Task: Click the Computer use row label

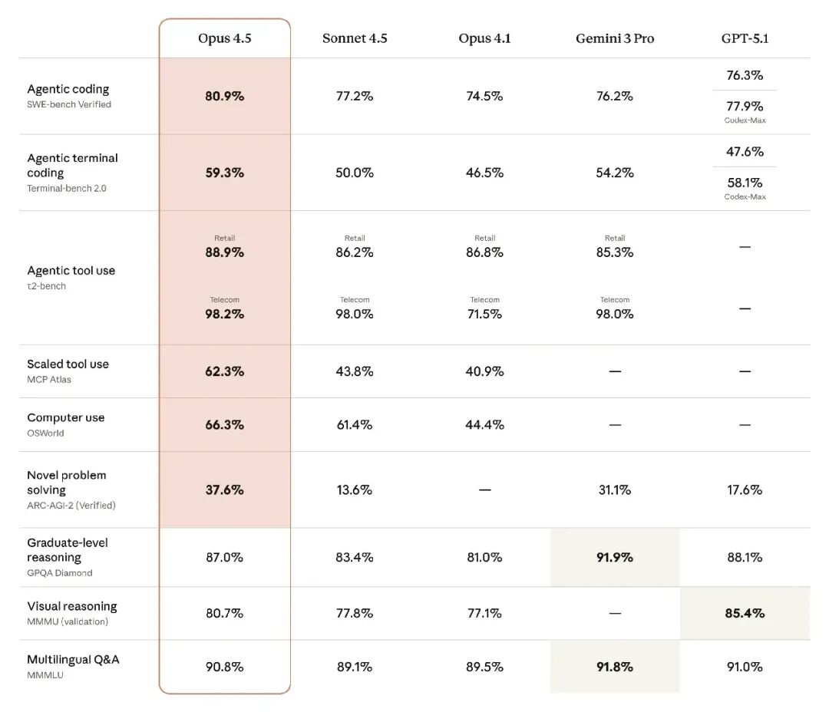Action: 65,418
